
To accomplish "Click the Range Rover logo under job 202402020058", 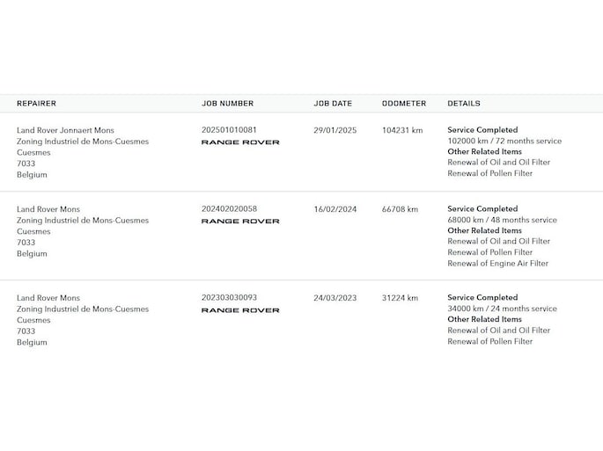I will (x=228, y=222).
